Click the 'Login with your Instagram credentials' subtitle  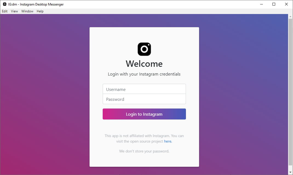click(x=144, y=74)
